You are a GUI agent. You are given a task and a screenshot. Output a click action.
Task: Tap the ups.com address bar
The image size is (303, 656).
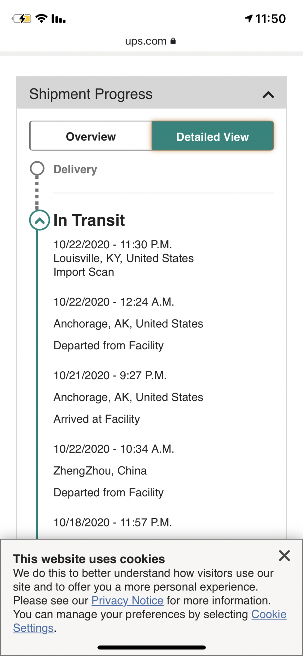tap(146, 41)
